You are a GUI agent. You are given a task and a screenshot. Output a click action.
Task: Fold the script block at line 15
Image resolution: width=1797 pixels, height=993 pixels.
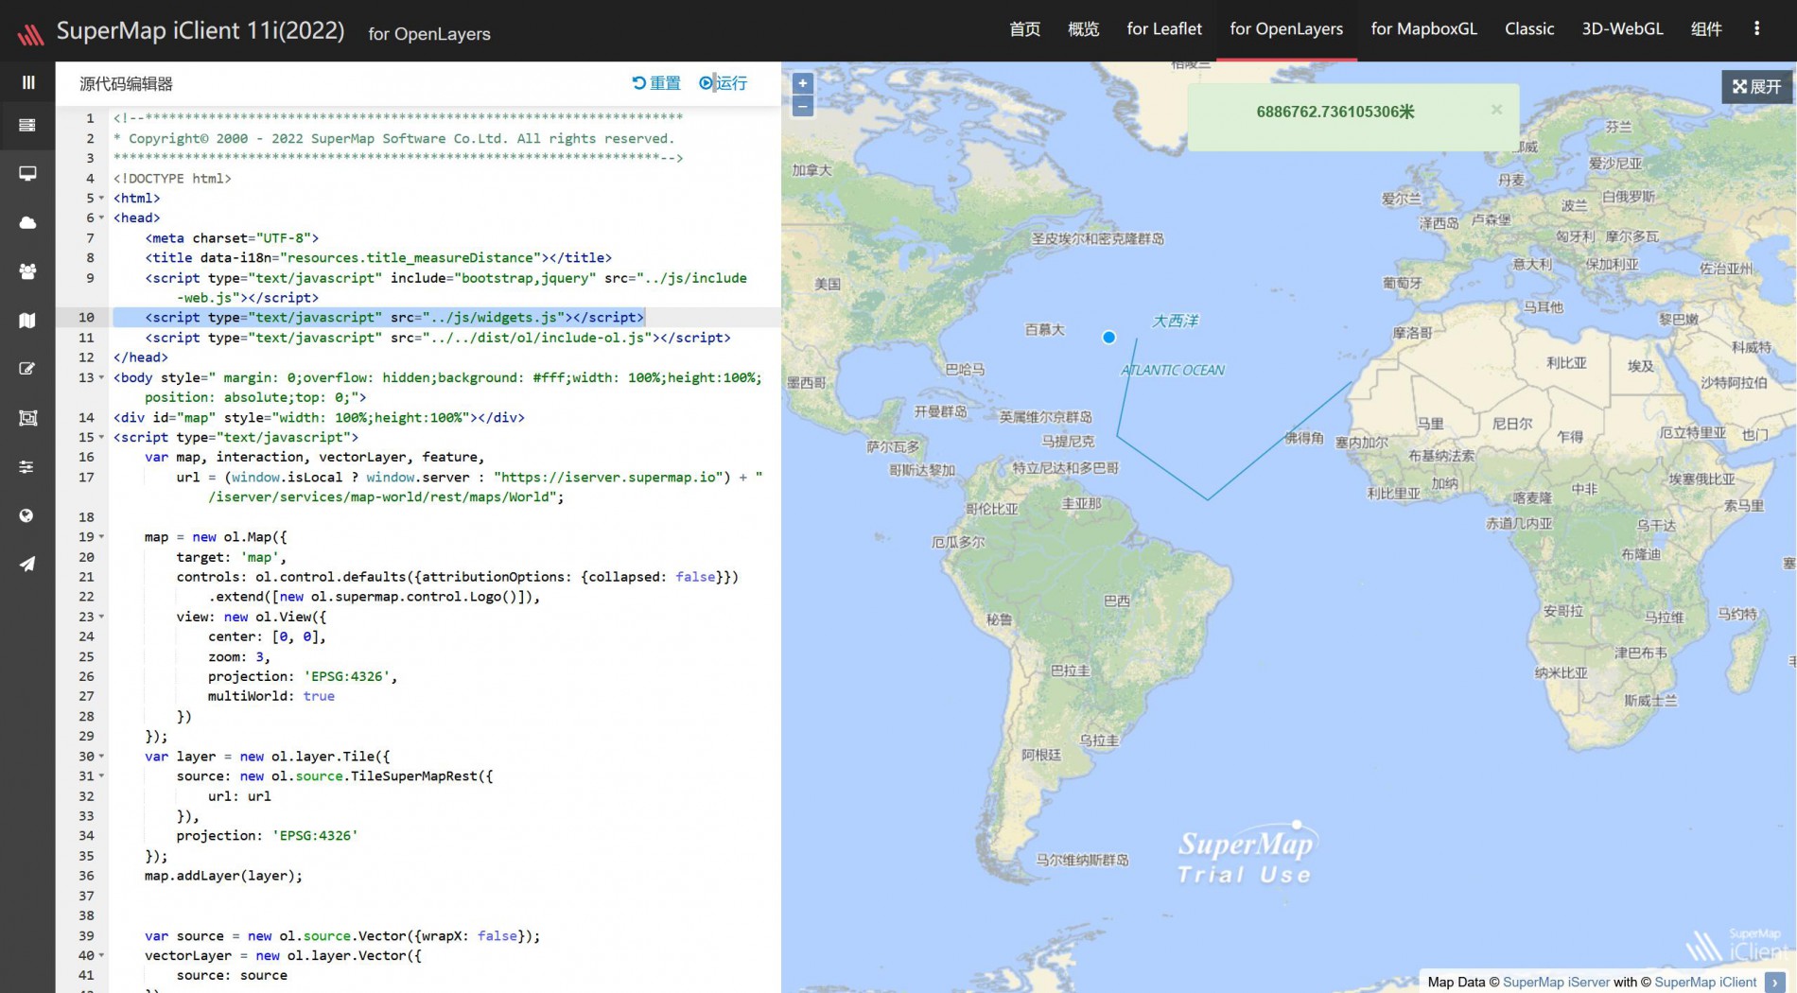pos(101,437)
